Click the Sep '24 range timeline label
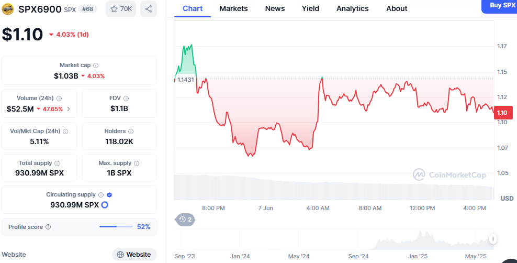This screenshot has height=263, width=517. click(x=358, y=256)
